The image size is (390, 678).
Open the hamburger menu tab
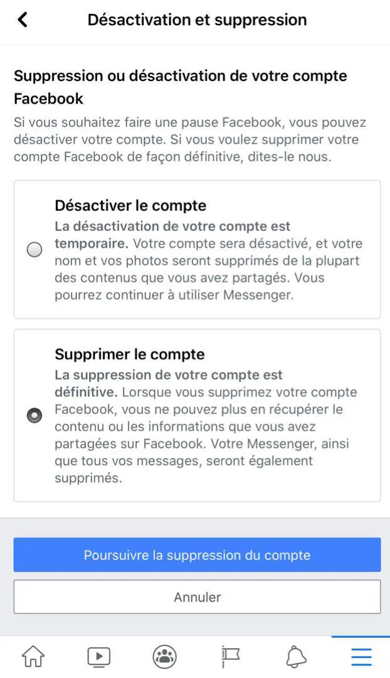361,657
